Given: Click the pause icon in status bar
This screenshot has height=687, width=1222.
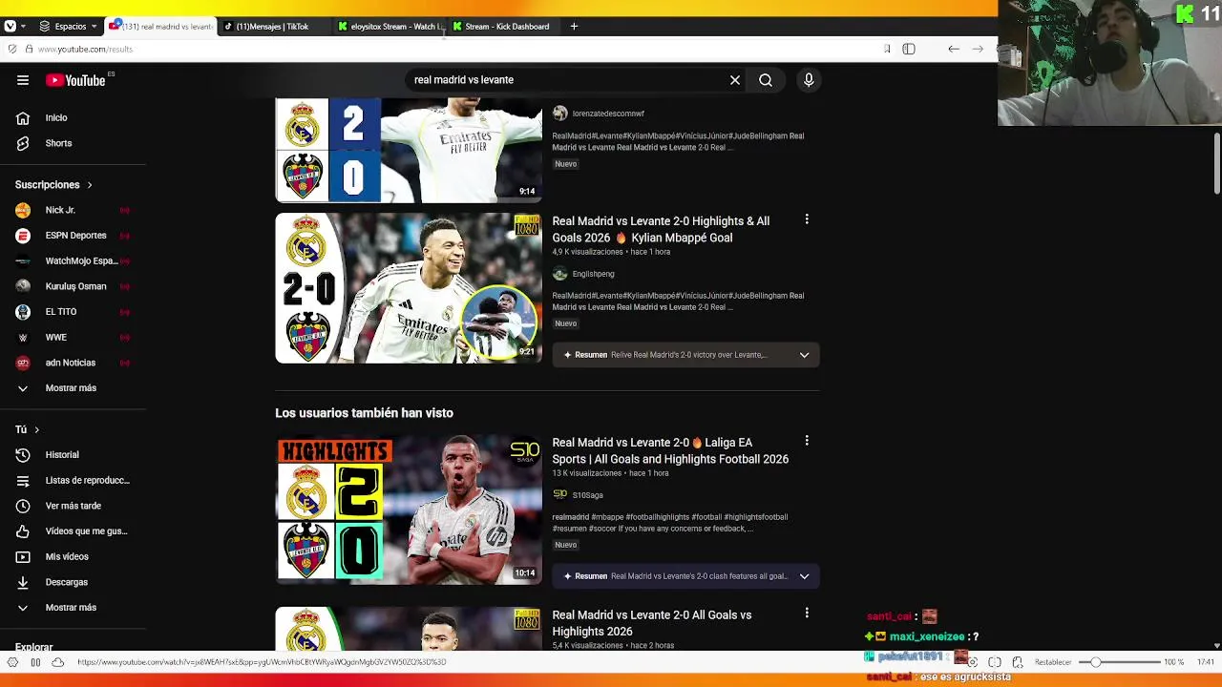Looking at the screenshot, I should point(35,662).
